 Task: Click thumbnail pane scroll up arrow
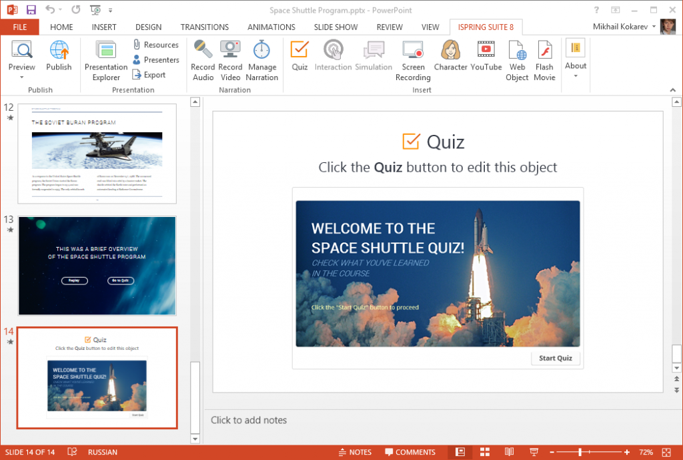pyautogui.click(x=195, y=102)
